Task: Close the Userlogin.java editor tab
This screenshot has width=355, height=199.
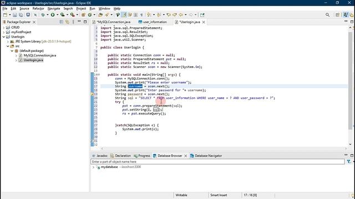Action: pyautogui.click(x=204, y=22)
